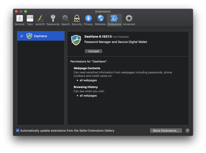206x153 pixels.
Task: Select the Extensions preferences pane
Action: click(114, 20)
